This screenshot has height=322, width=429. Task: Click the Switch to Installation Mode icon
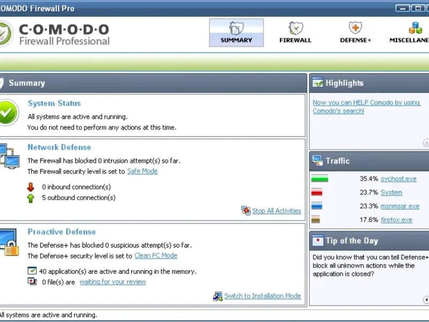coord(218,296)
